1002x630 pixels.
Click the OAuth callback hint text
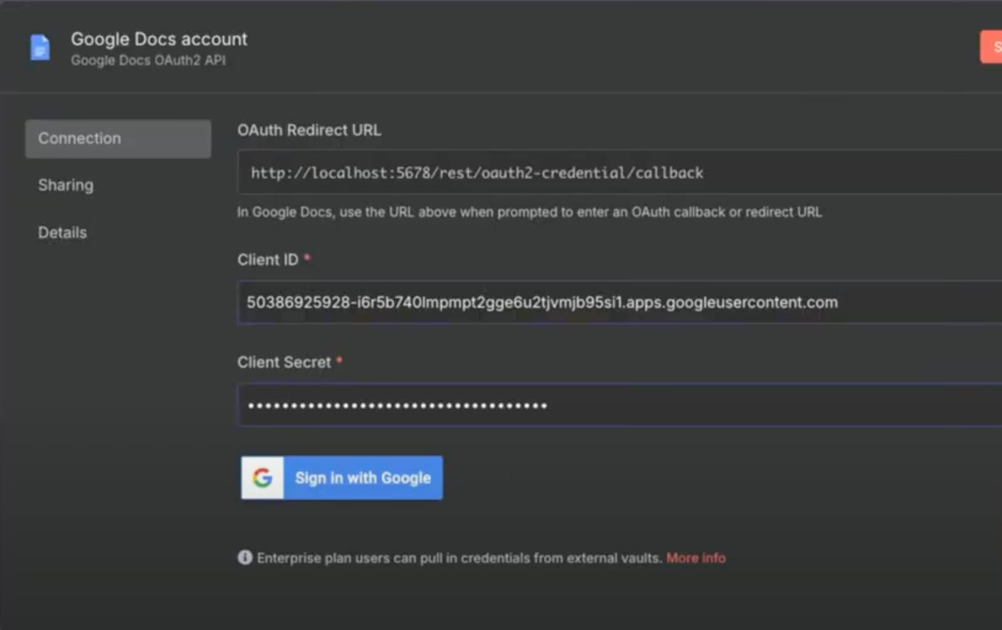coord(529,212)
